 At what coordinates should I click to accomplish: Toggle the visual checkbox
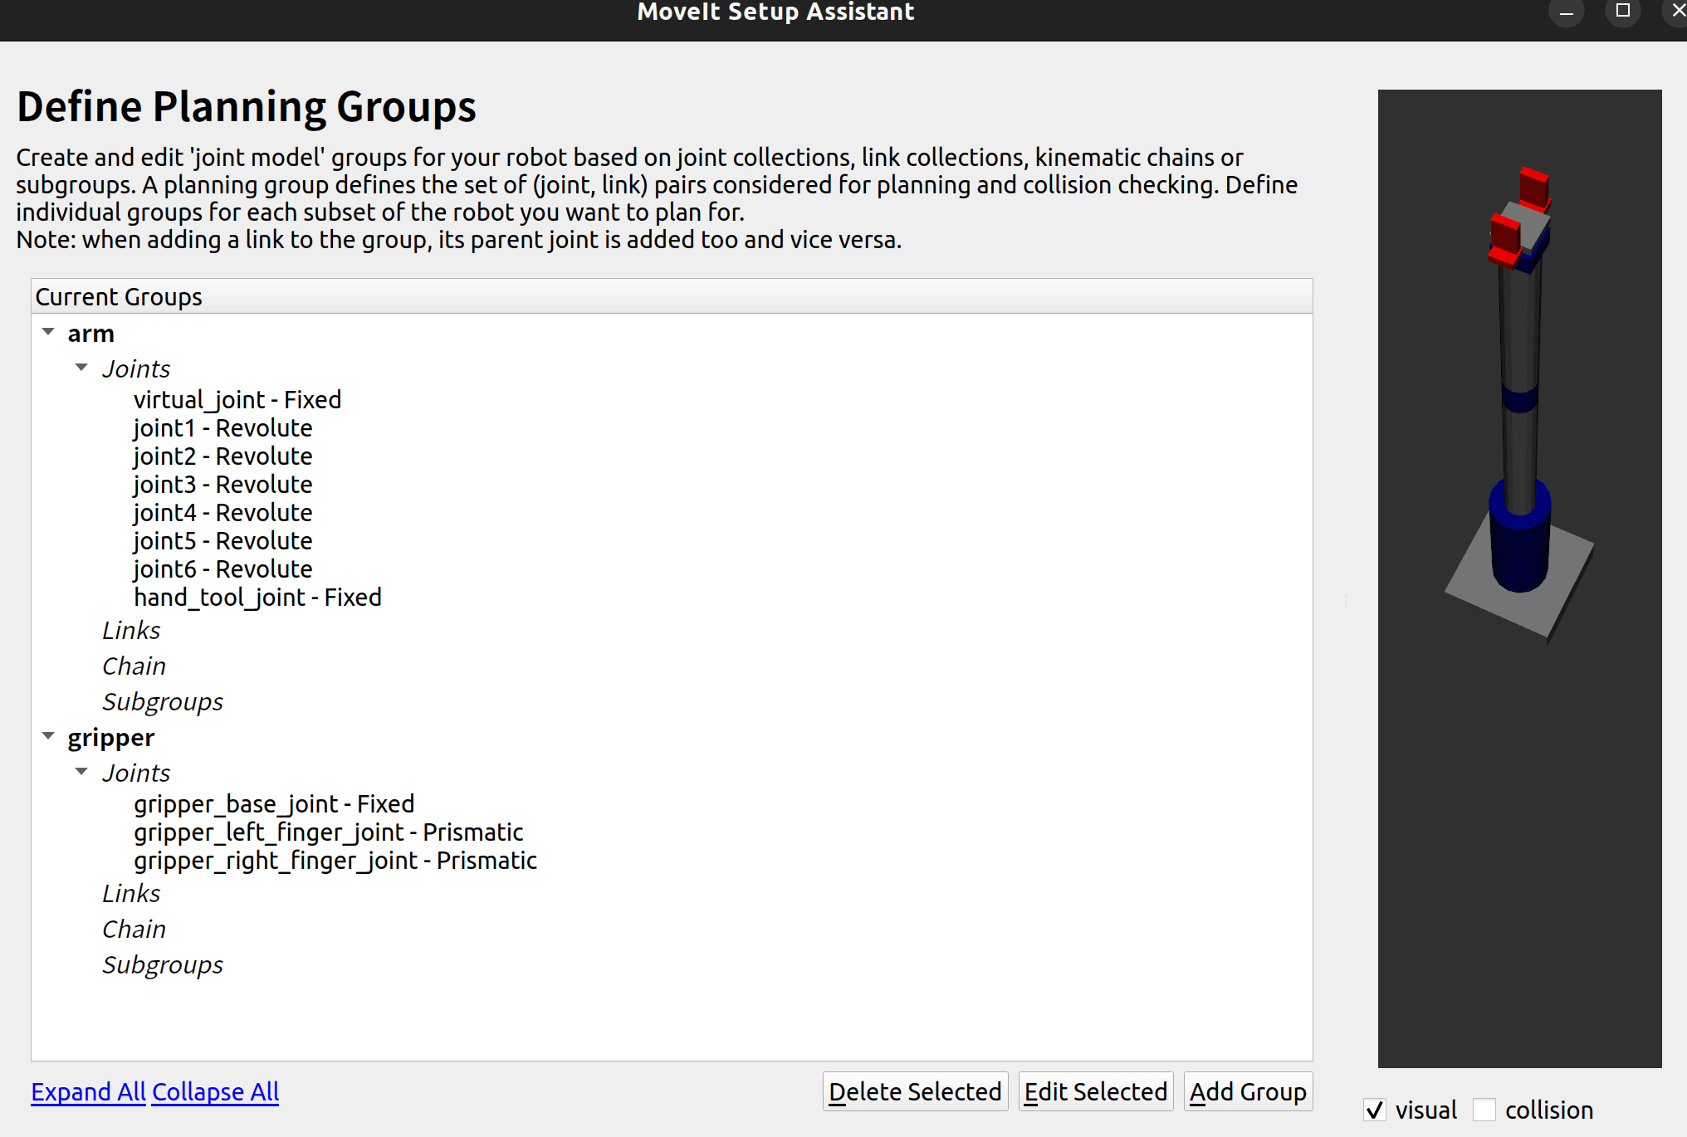1375,1110
